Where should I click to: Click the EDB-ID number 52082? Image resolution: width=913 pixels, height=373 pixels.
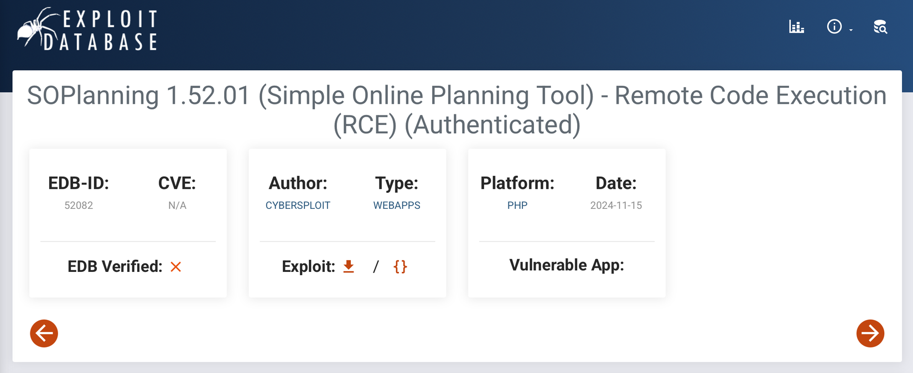pos(79,206)
